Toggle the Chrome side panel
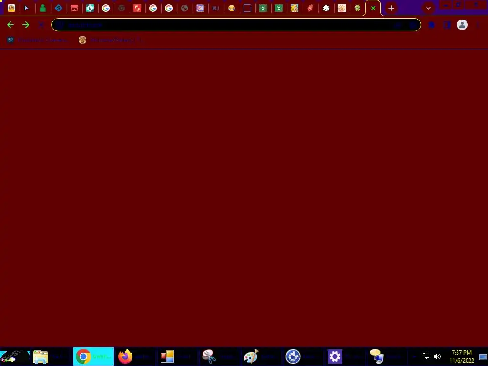The height and width of the screenshot is (366, 488). pyautogui.click(x=447, y=25)
